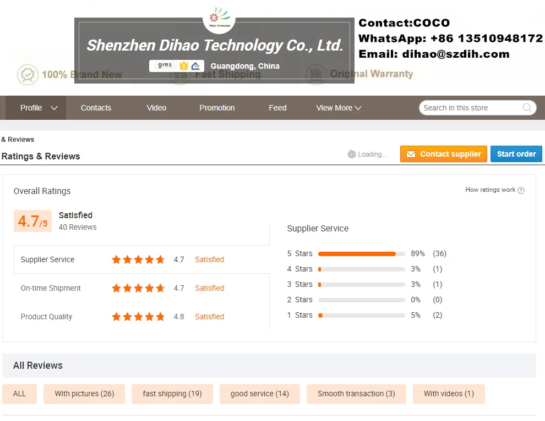Click the 'Overall Ratings' heading

42,191
